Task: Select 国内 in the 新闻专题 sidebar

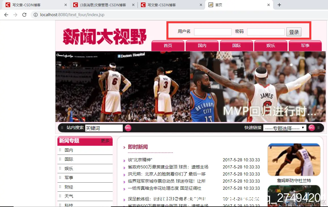Action: point(69,150)
